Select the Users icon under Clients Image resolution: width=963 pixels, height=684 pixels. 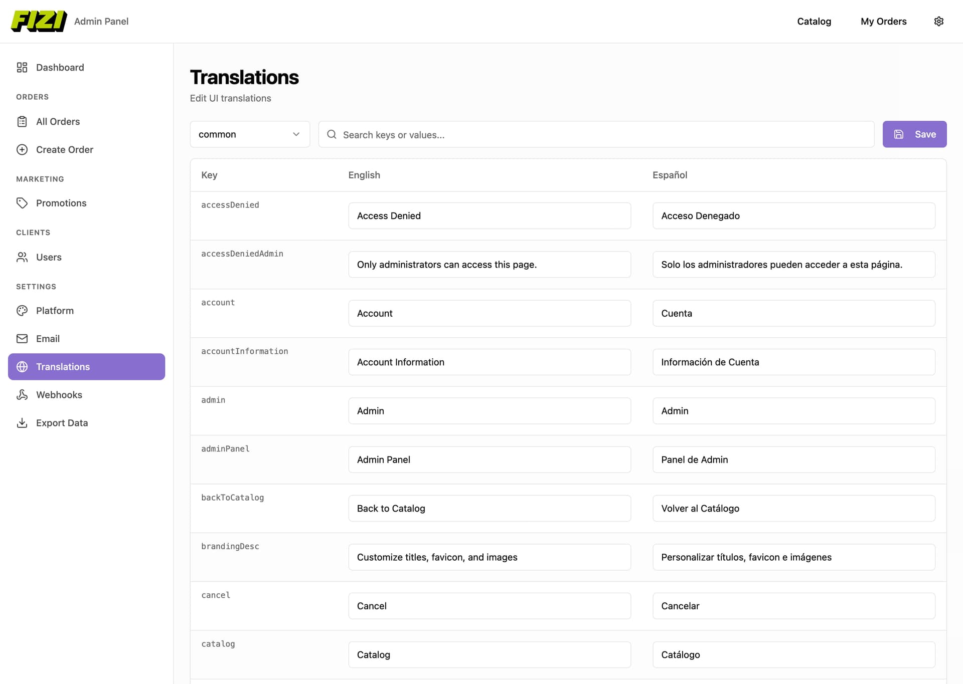22,257
